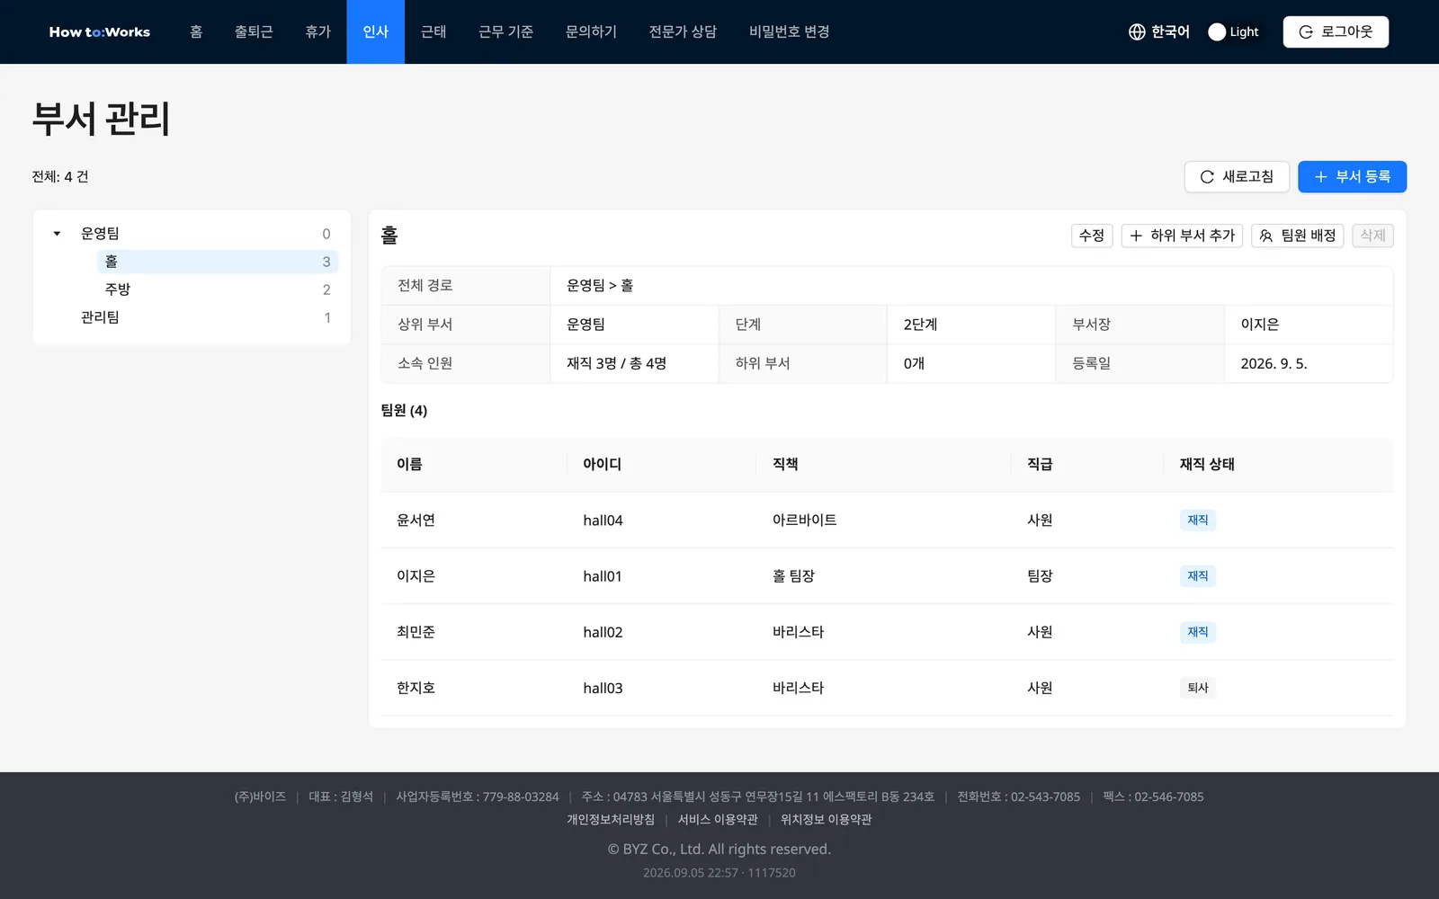Viewport: 1439px width, 899px height.
Task: Open 개인정보처리방침 footer link
Action: click(x=611, y=820)
